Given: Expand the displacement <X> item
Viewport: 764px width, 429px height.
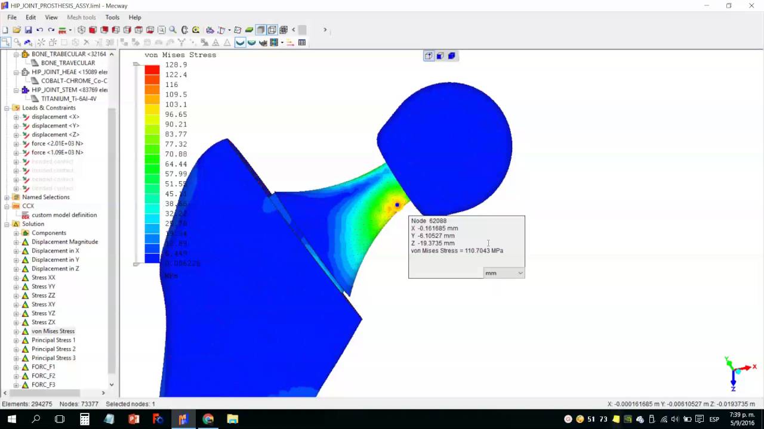Looking at the screenshot, I should click(16, 117).
